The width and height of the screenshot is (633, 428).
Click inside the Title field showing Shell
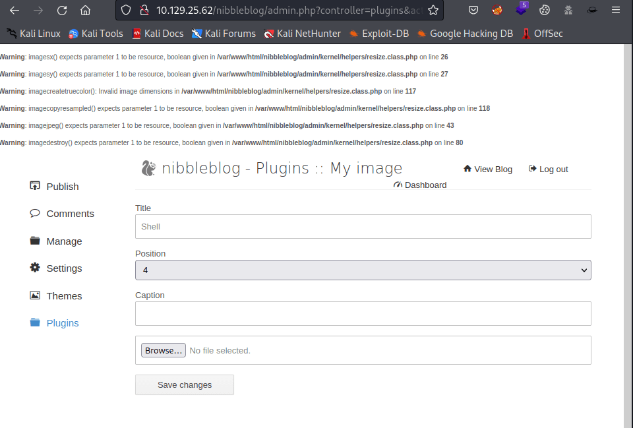click(x=363, y=226)
